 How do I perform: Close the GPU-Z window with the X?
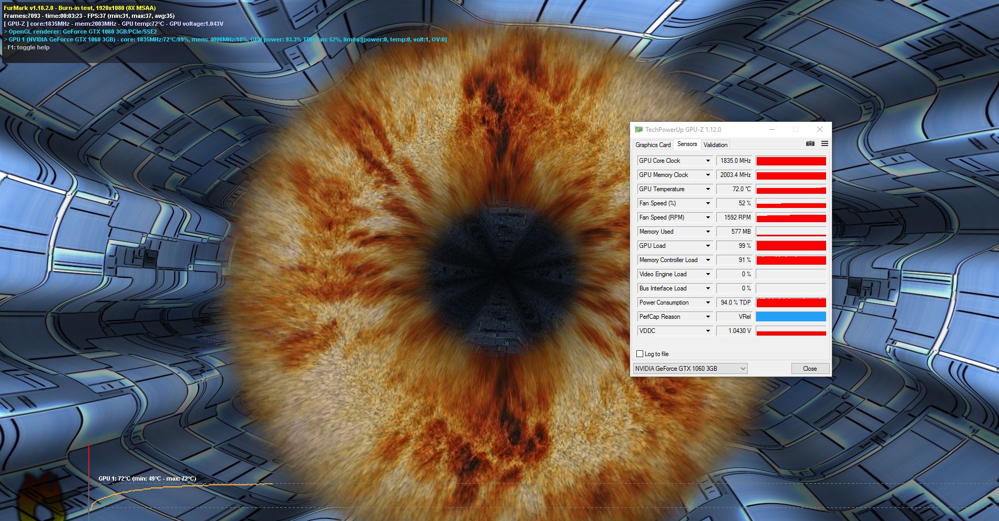[x=819, y=129]
